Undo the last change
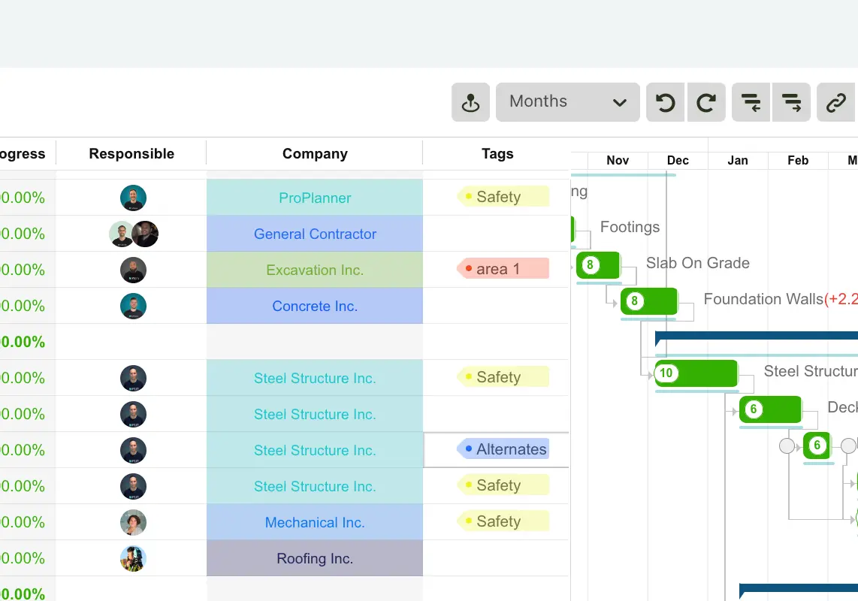Image resolution: width=858 pixels, height=601 pixels. click(664, 102)
